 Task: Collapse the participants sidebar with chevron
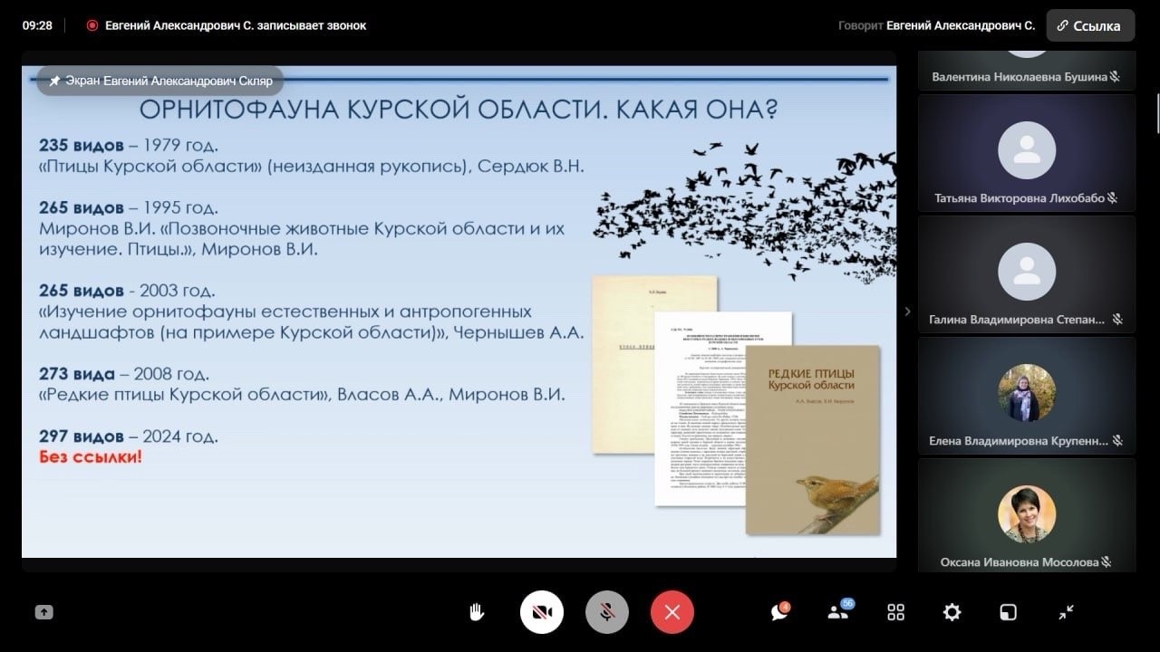[907, 312]
